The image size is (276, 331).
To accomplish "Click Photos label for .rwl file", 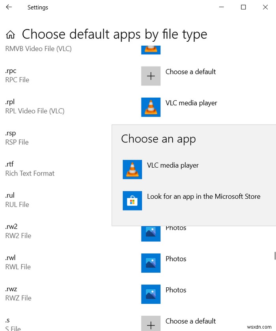I will click(x=176, y=259).
